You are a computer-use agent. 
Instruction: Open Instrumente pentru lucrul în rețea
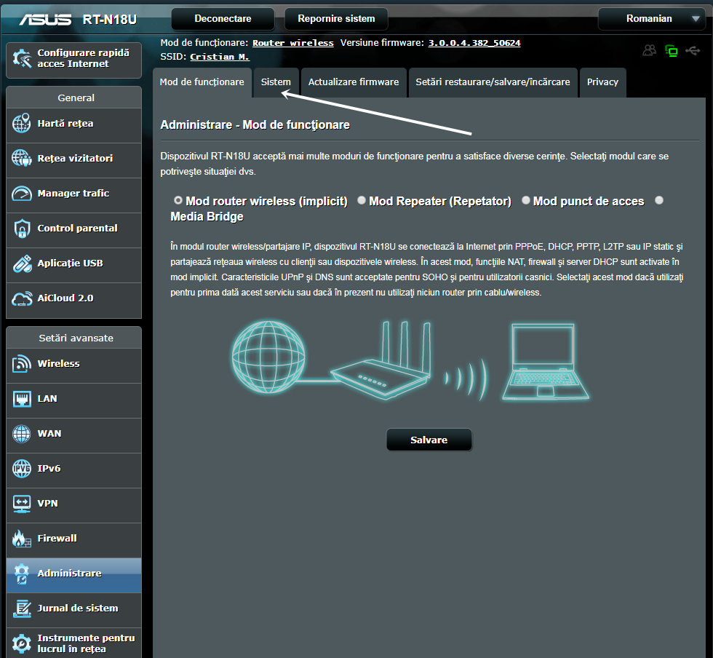[74, 643]
